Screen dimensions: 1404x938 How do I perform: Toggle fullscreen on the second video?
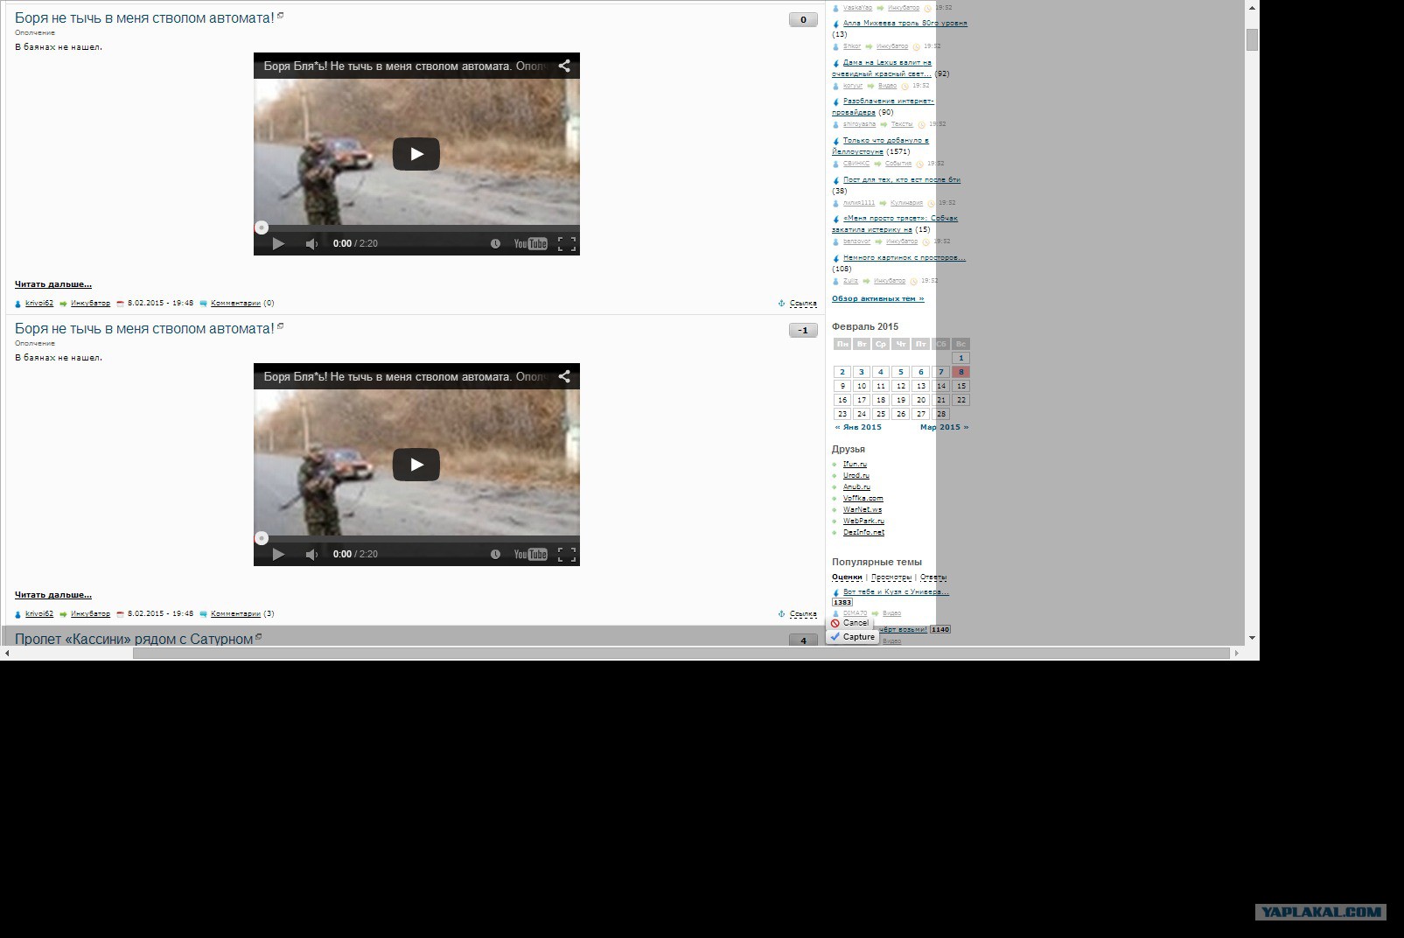pos(567,555)
